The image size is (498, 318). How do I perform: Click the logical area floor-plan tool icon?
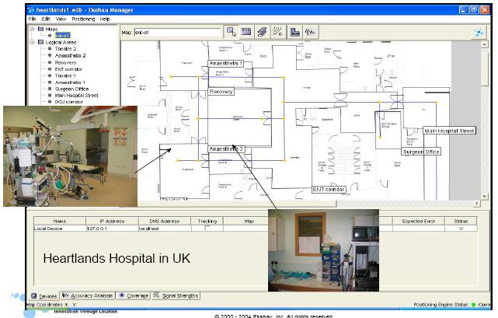coord(294,32)
